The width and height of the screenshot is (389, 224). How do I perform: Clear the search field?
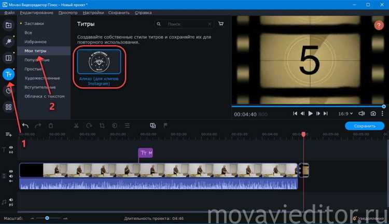[210, 24]
